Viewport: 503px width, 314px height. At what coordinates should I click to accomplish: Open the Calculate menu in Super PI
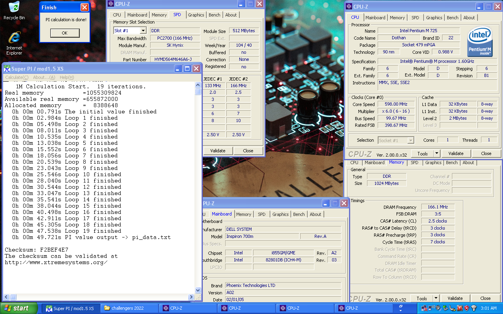pos(17,77)
